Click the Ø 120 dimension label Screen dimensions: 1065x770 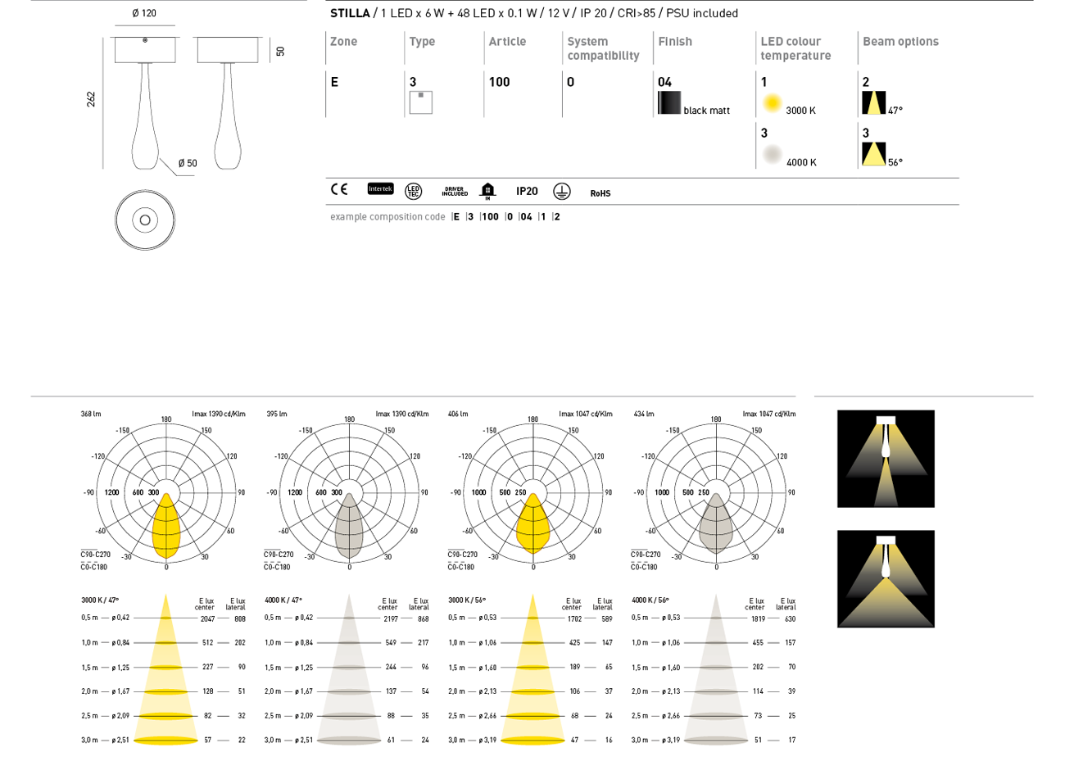(x=144, y=13)
